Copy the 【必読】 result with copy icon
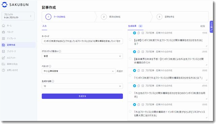 coord(139,33)
